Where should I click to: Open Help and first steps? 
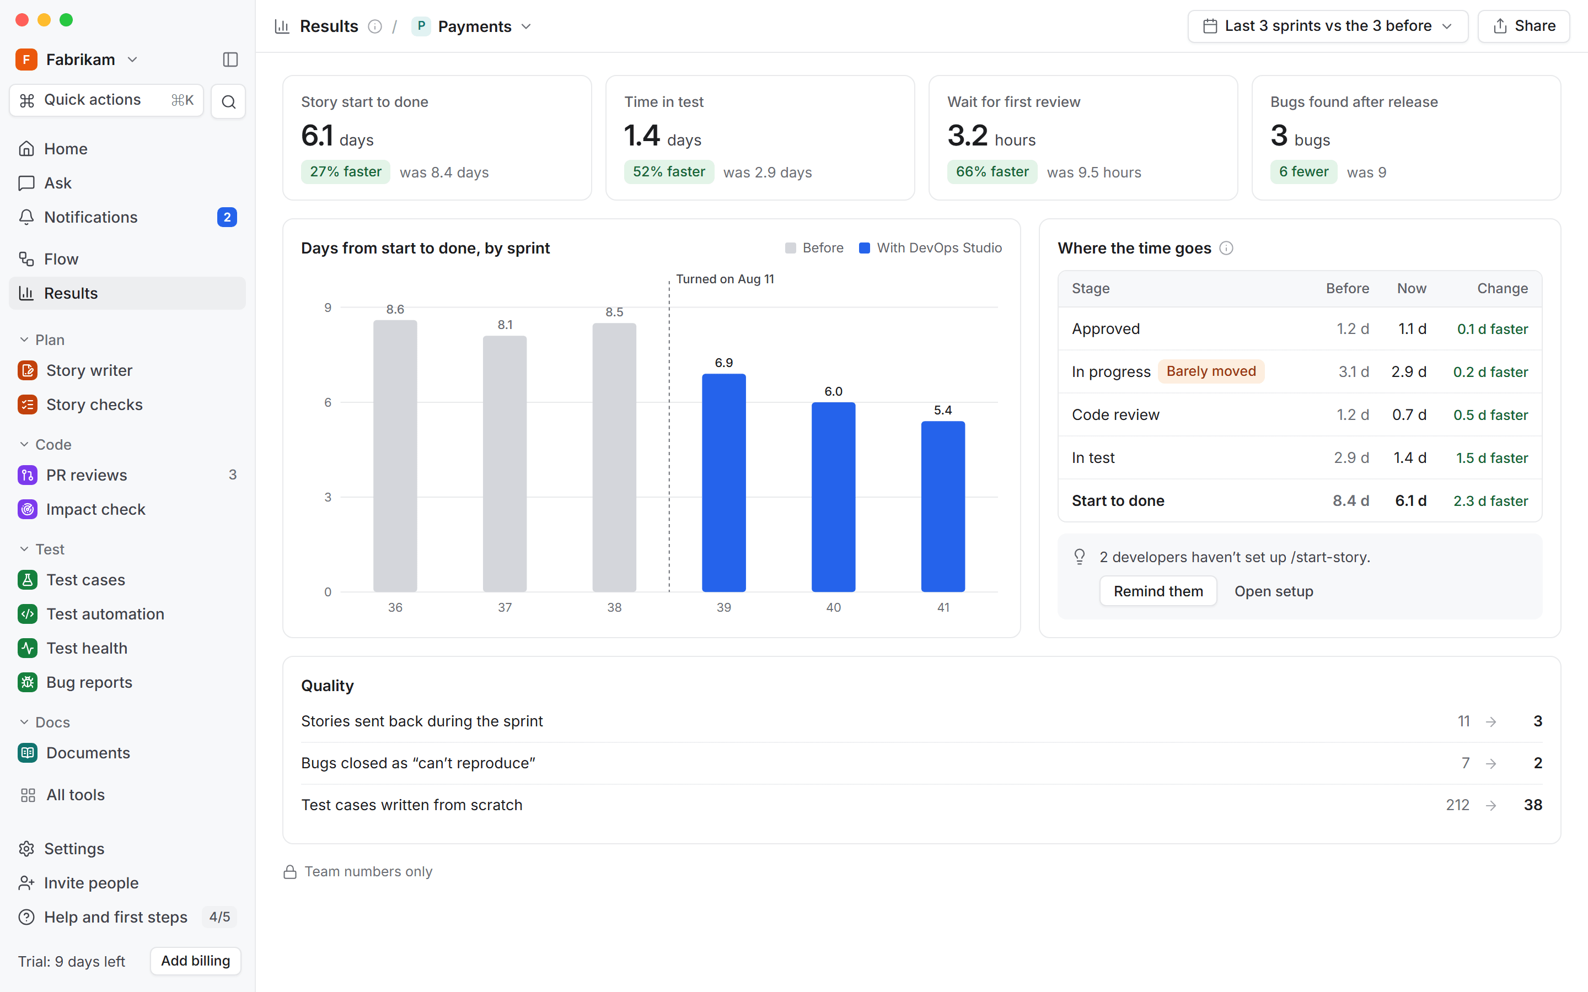click(127, 917)
